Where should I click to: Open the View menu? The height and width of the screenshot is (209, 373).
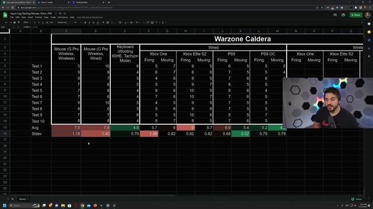click(23, 17)
